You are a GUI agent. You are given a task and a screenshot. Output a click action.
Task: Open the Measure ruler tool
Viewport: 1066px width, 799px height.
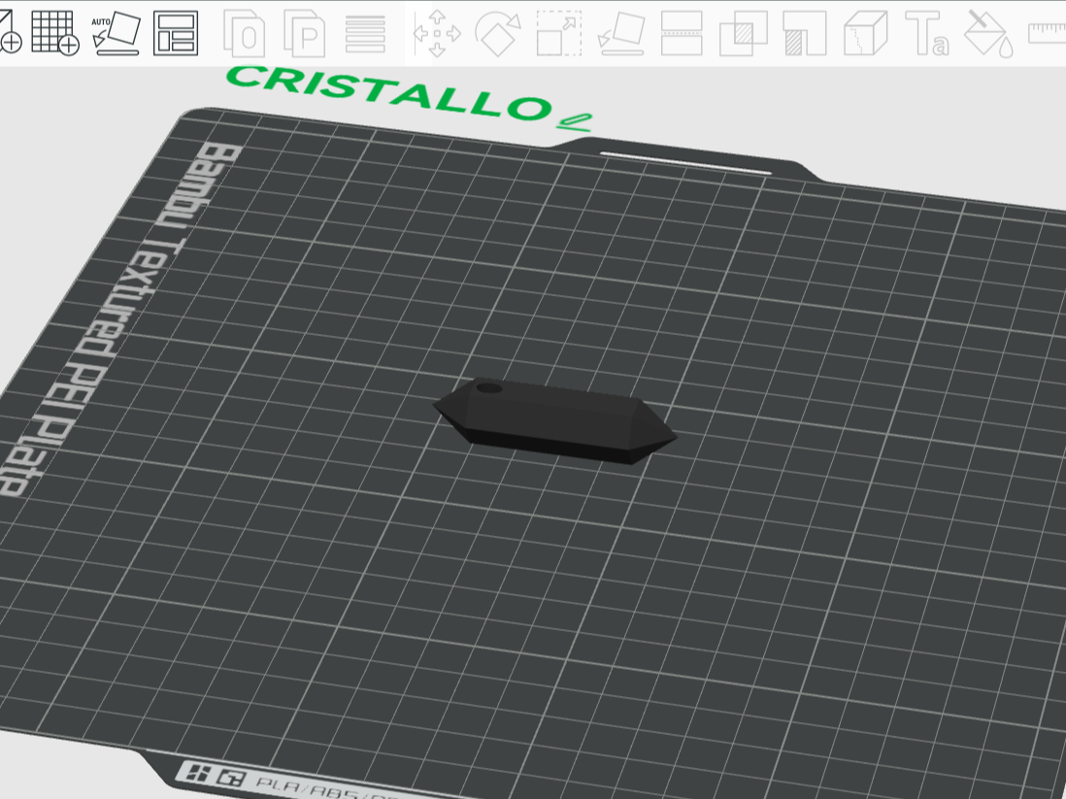pyautogui.click(x=1047, y=33)
